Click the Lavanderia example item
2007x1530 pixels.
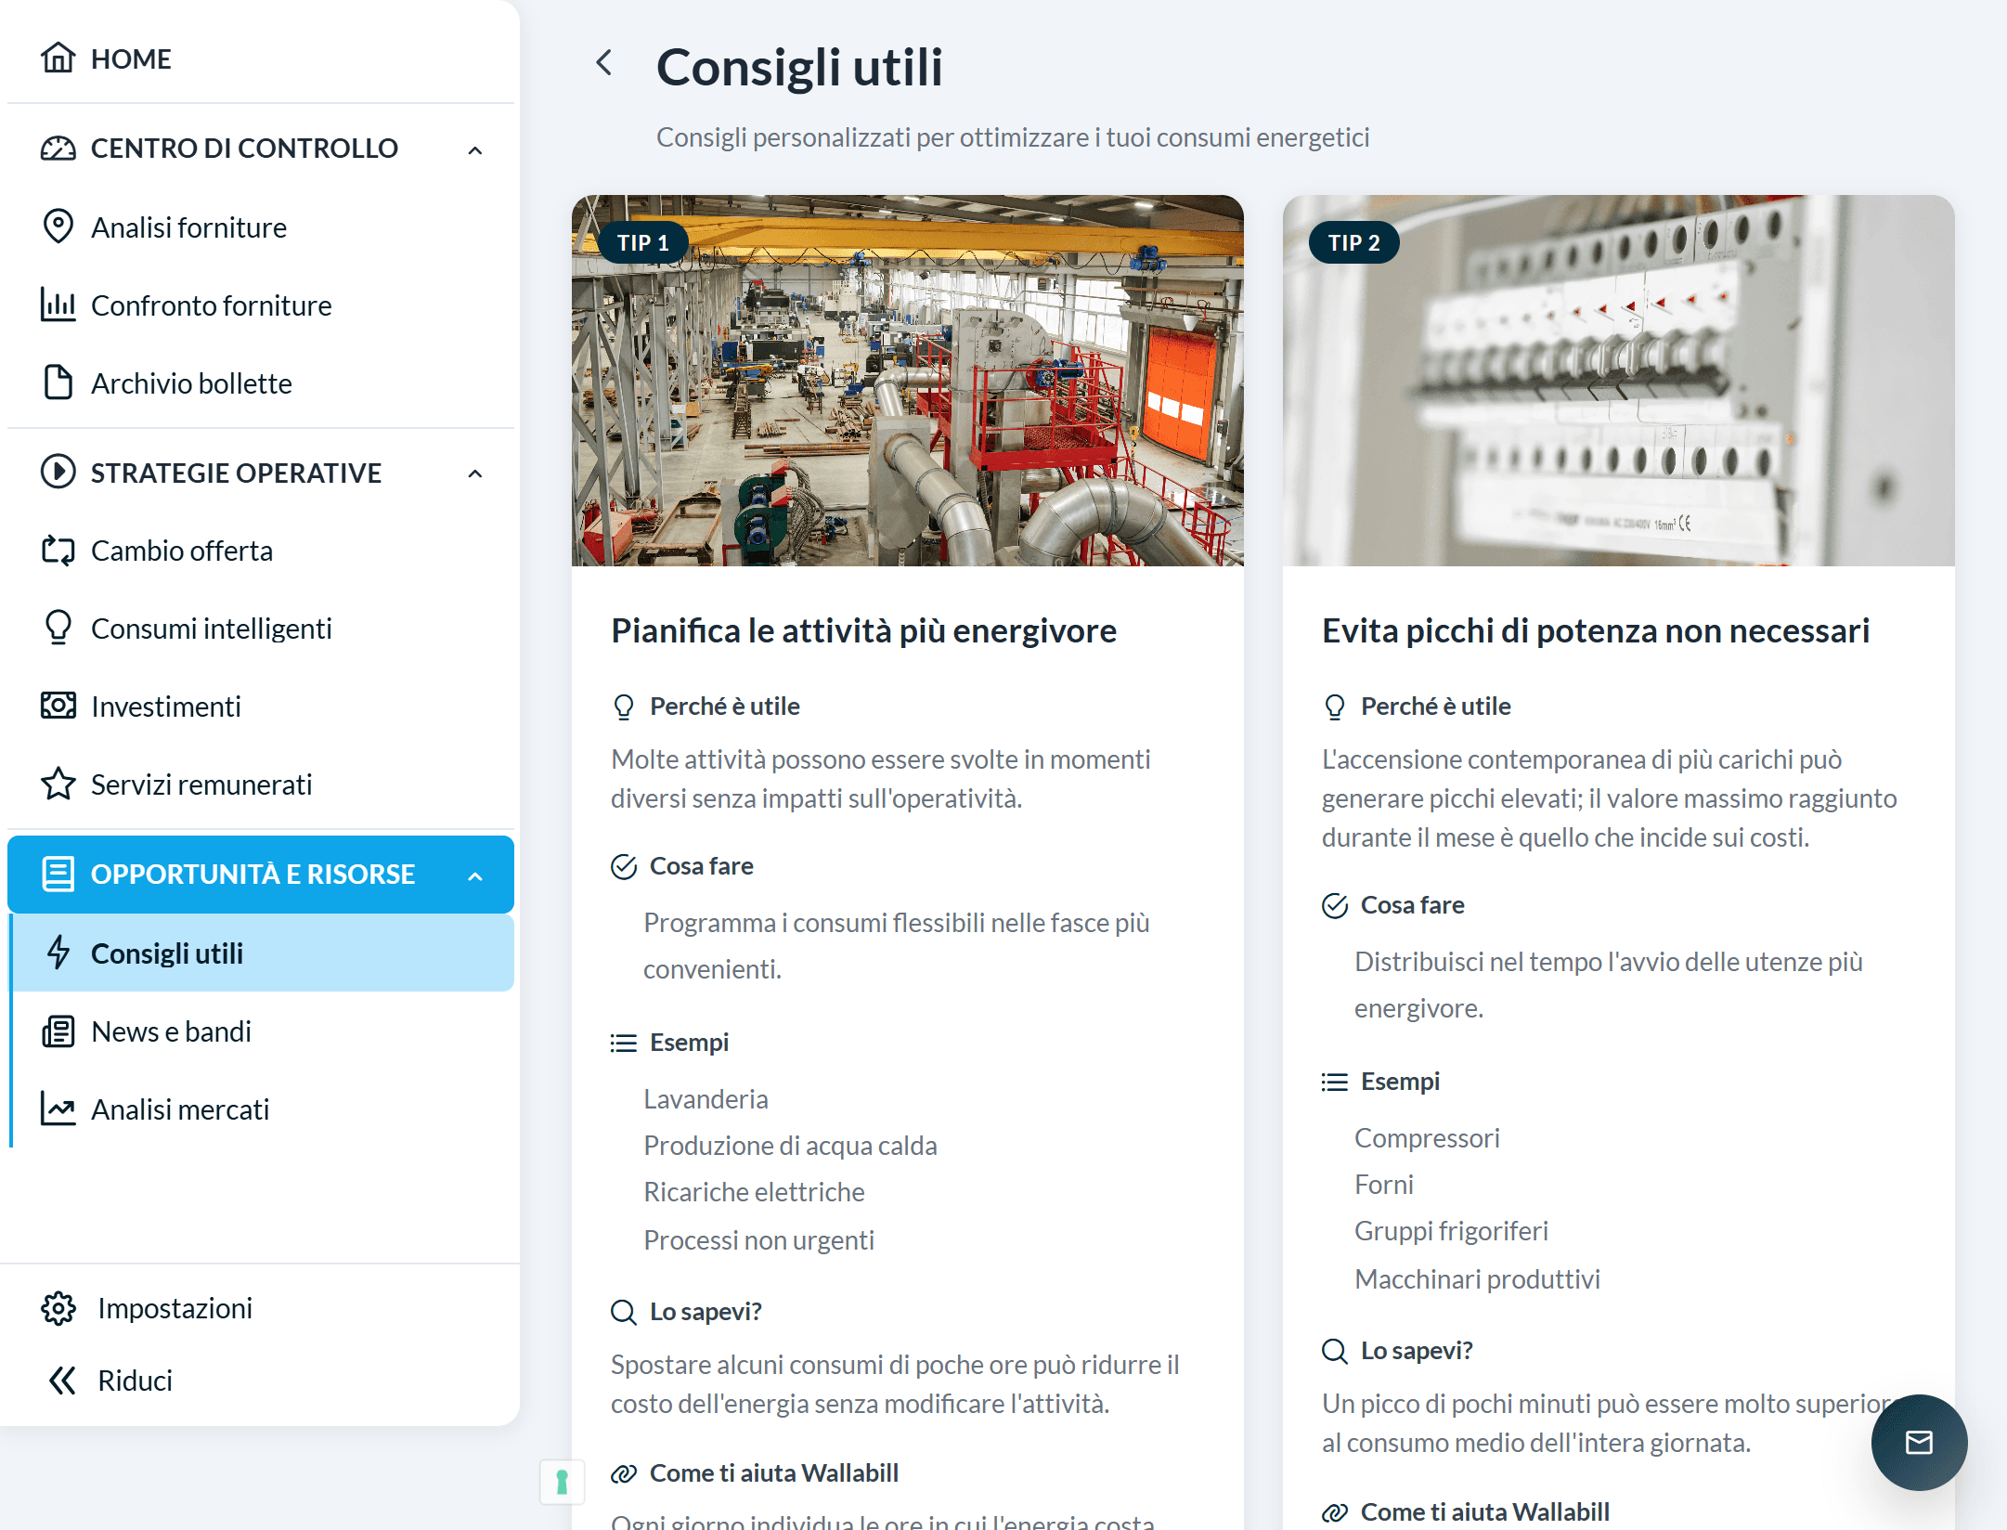point(706,1099)
